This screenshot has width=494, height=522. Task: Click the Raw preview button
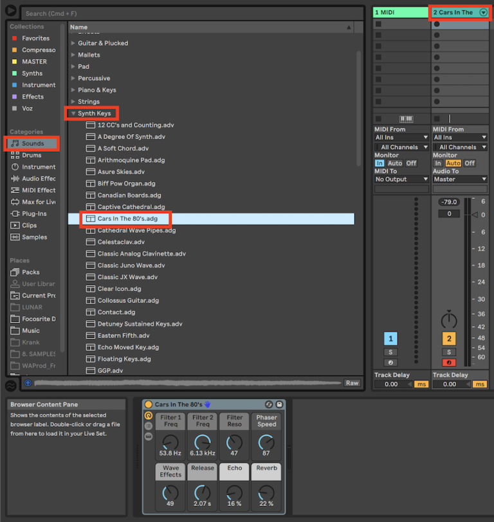(352, 383)
